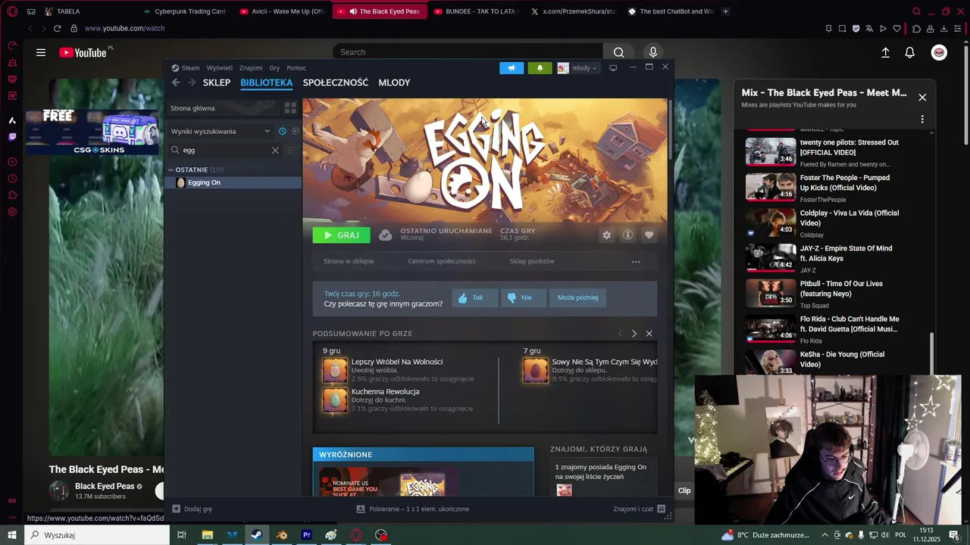This screenshot has width=970, height=545.
Task: Show next post-game summary
Action: click(x=634, y=334)
